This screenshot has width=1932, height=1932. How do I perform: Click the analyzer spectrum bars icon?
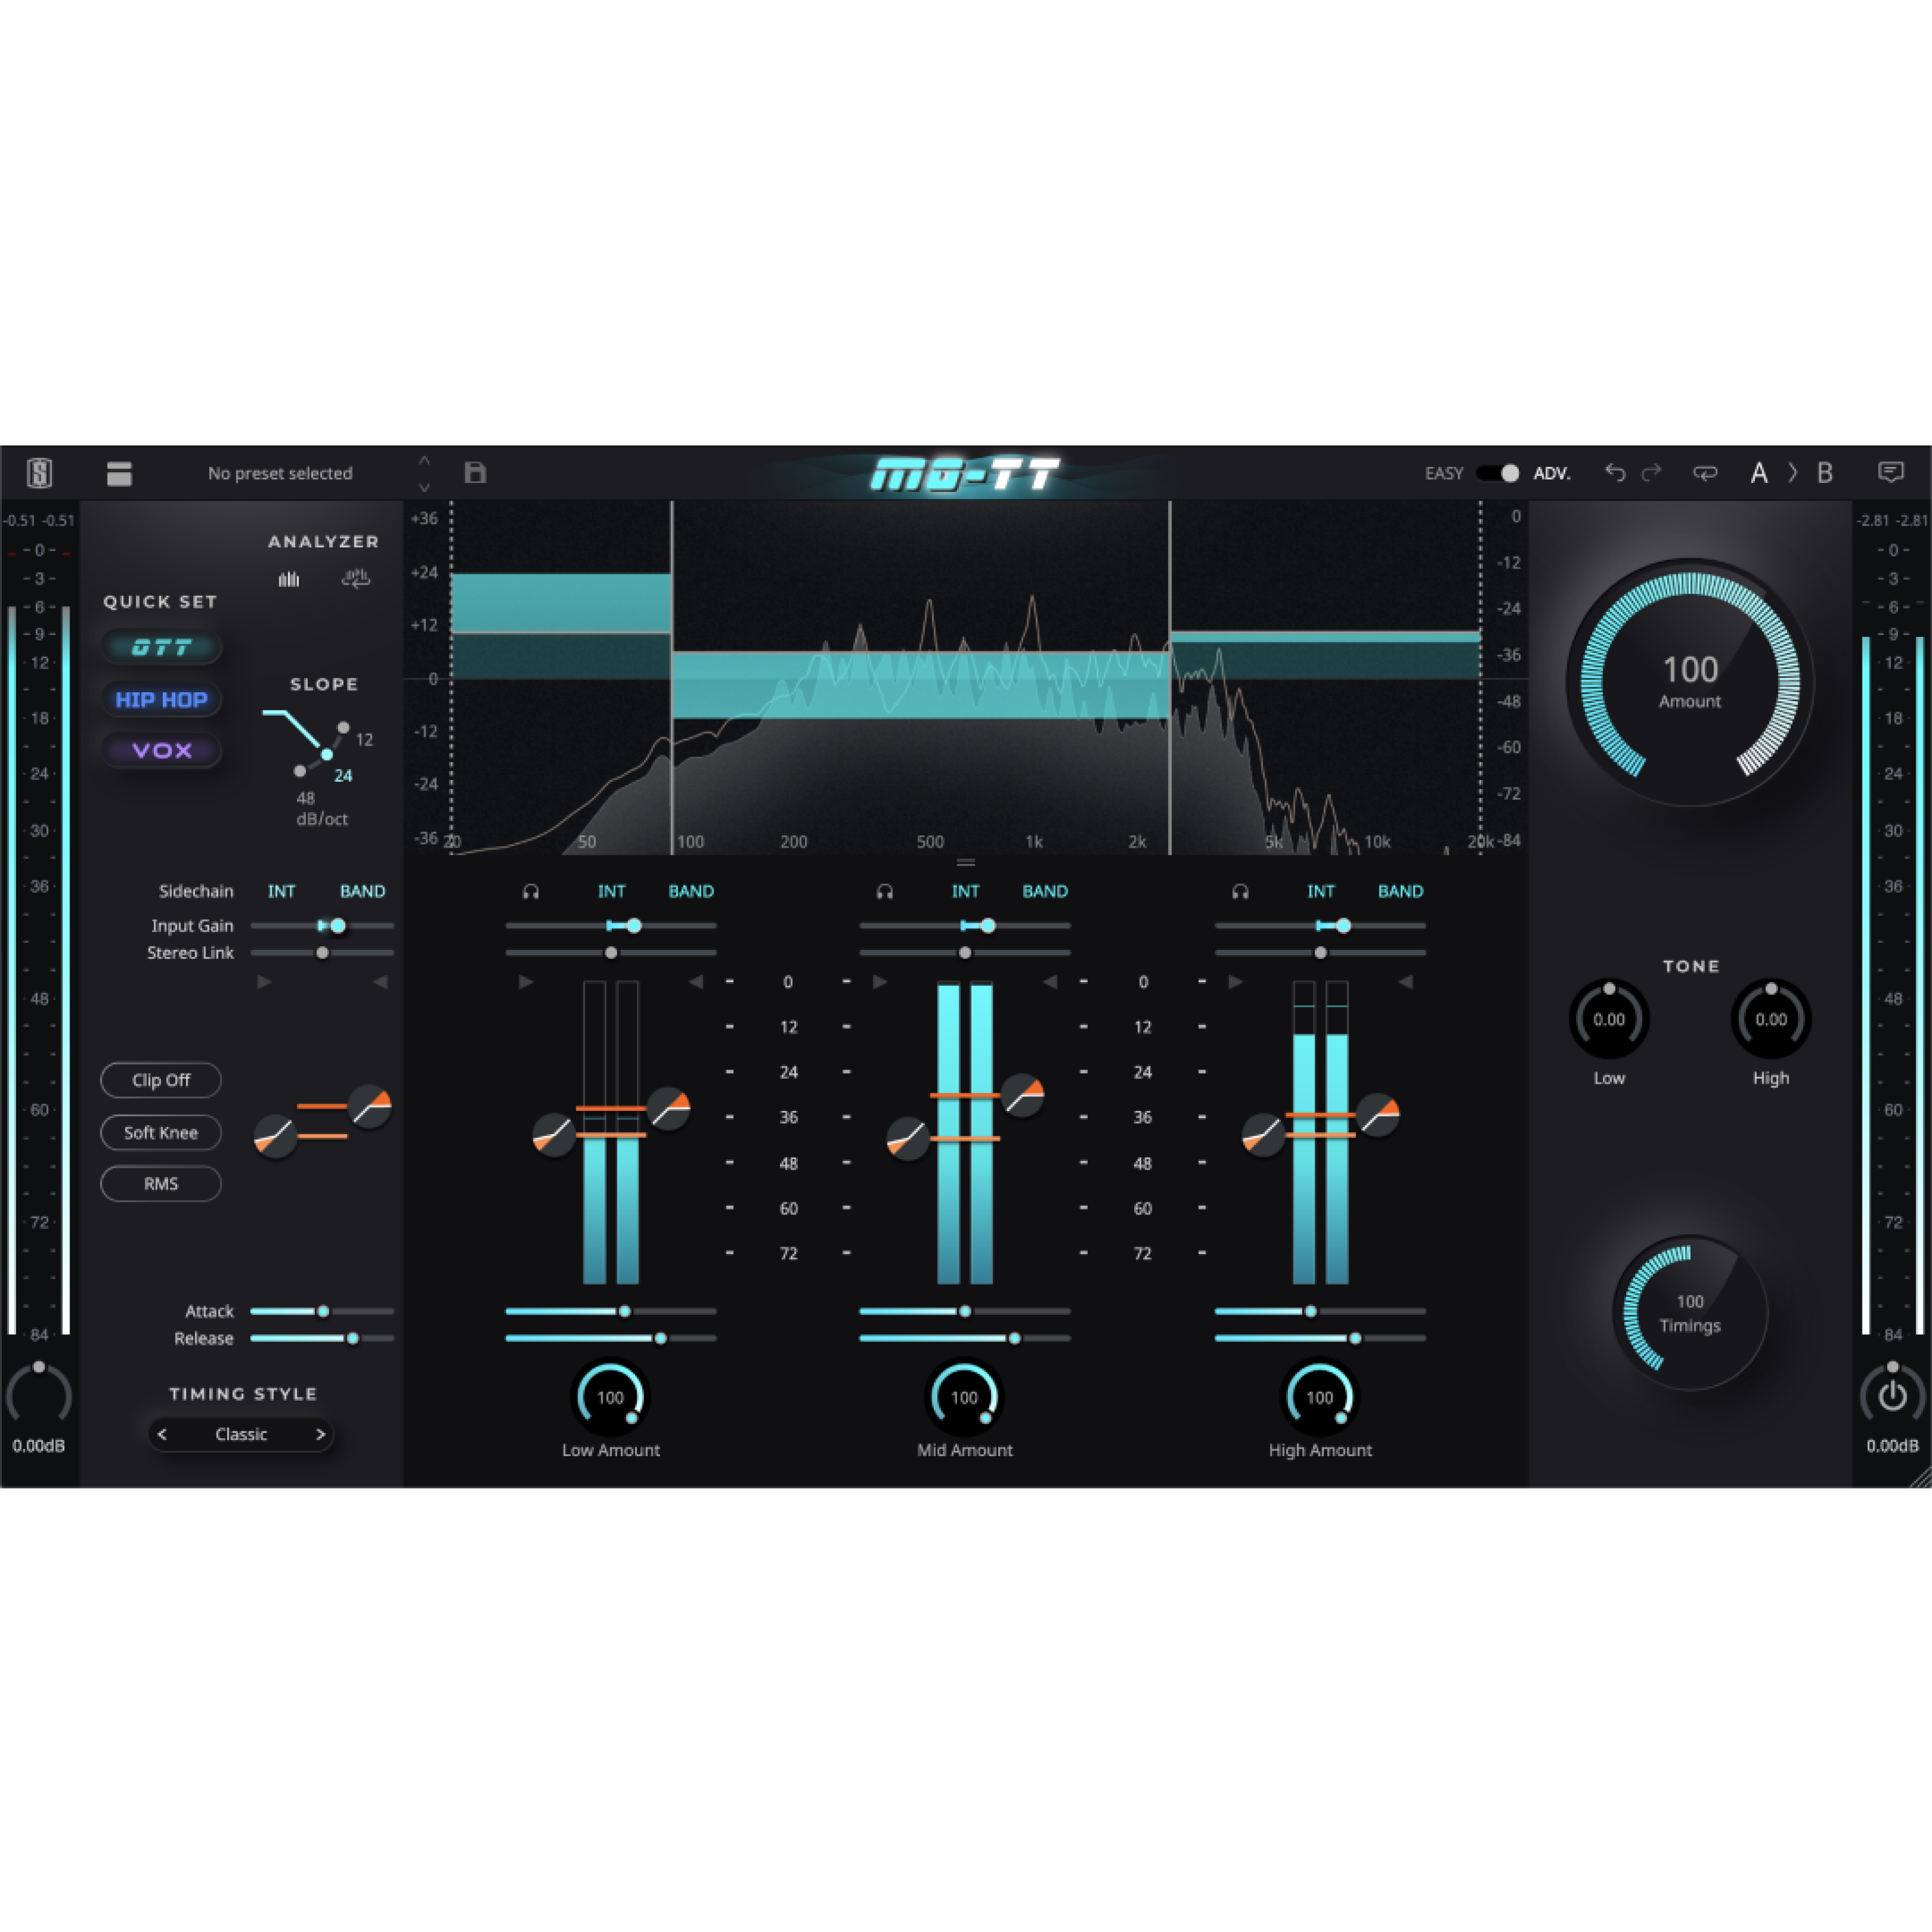coord(289,578)
